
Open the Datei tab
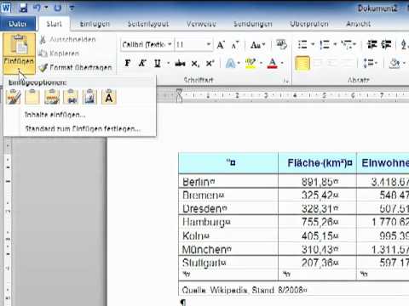click(x=18, y=24)
